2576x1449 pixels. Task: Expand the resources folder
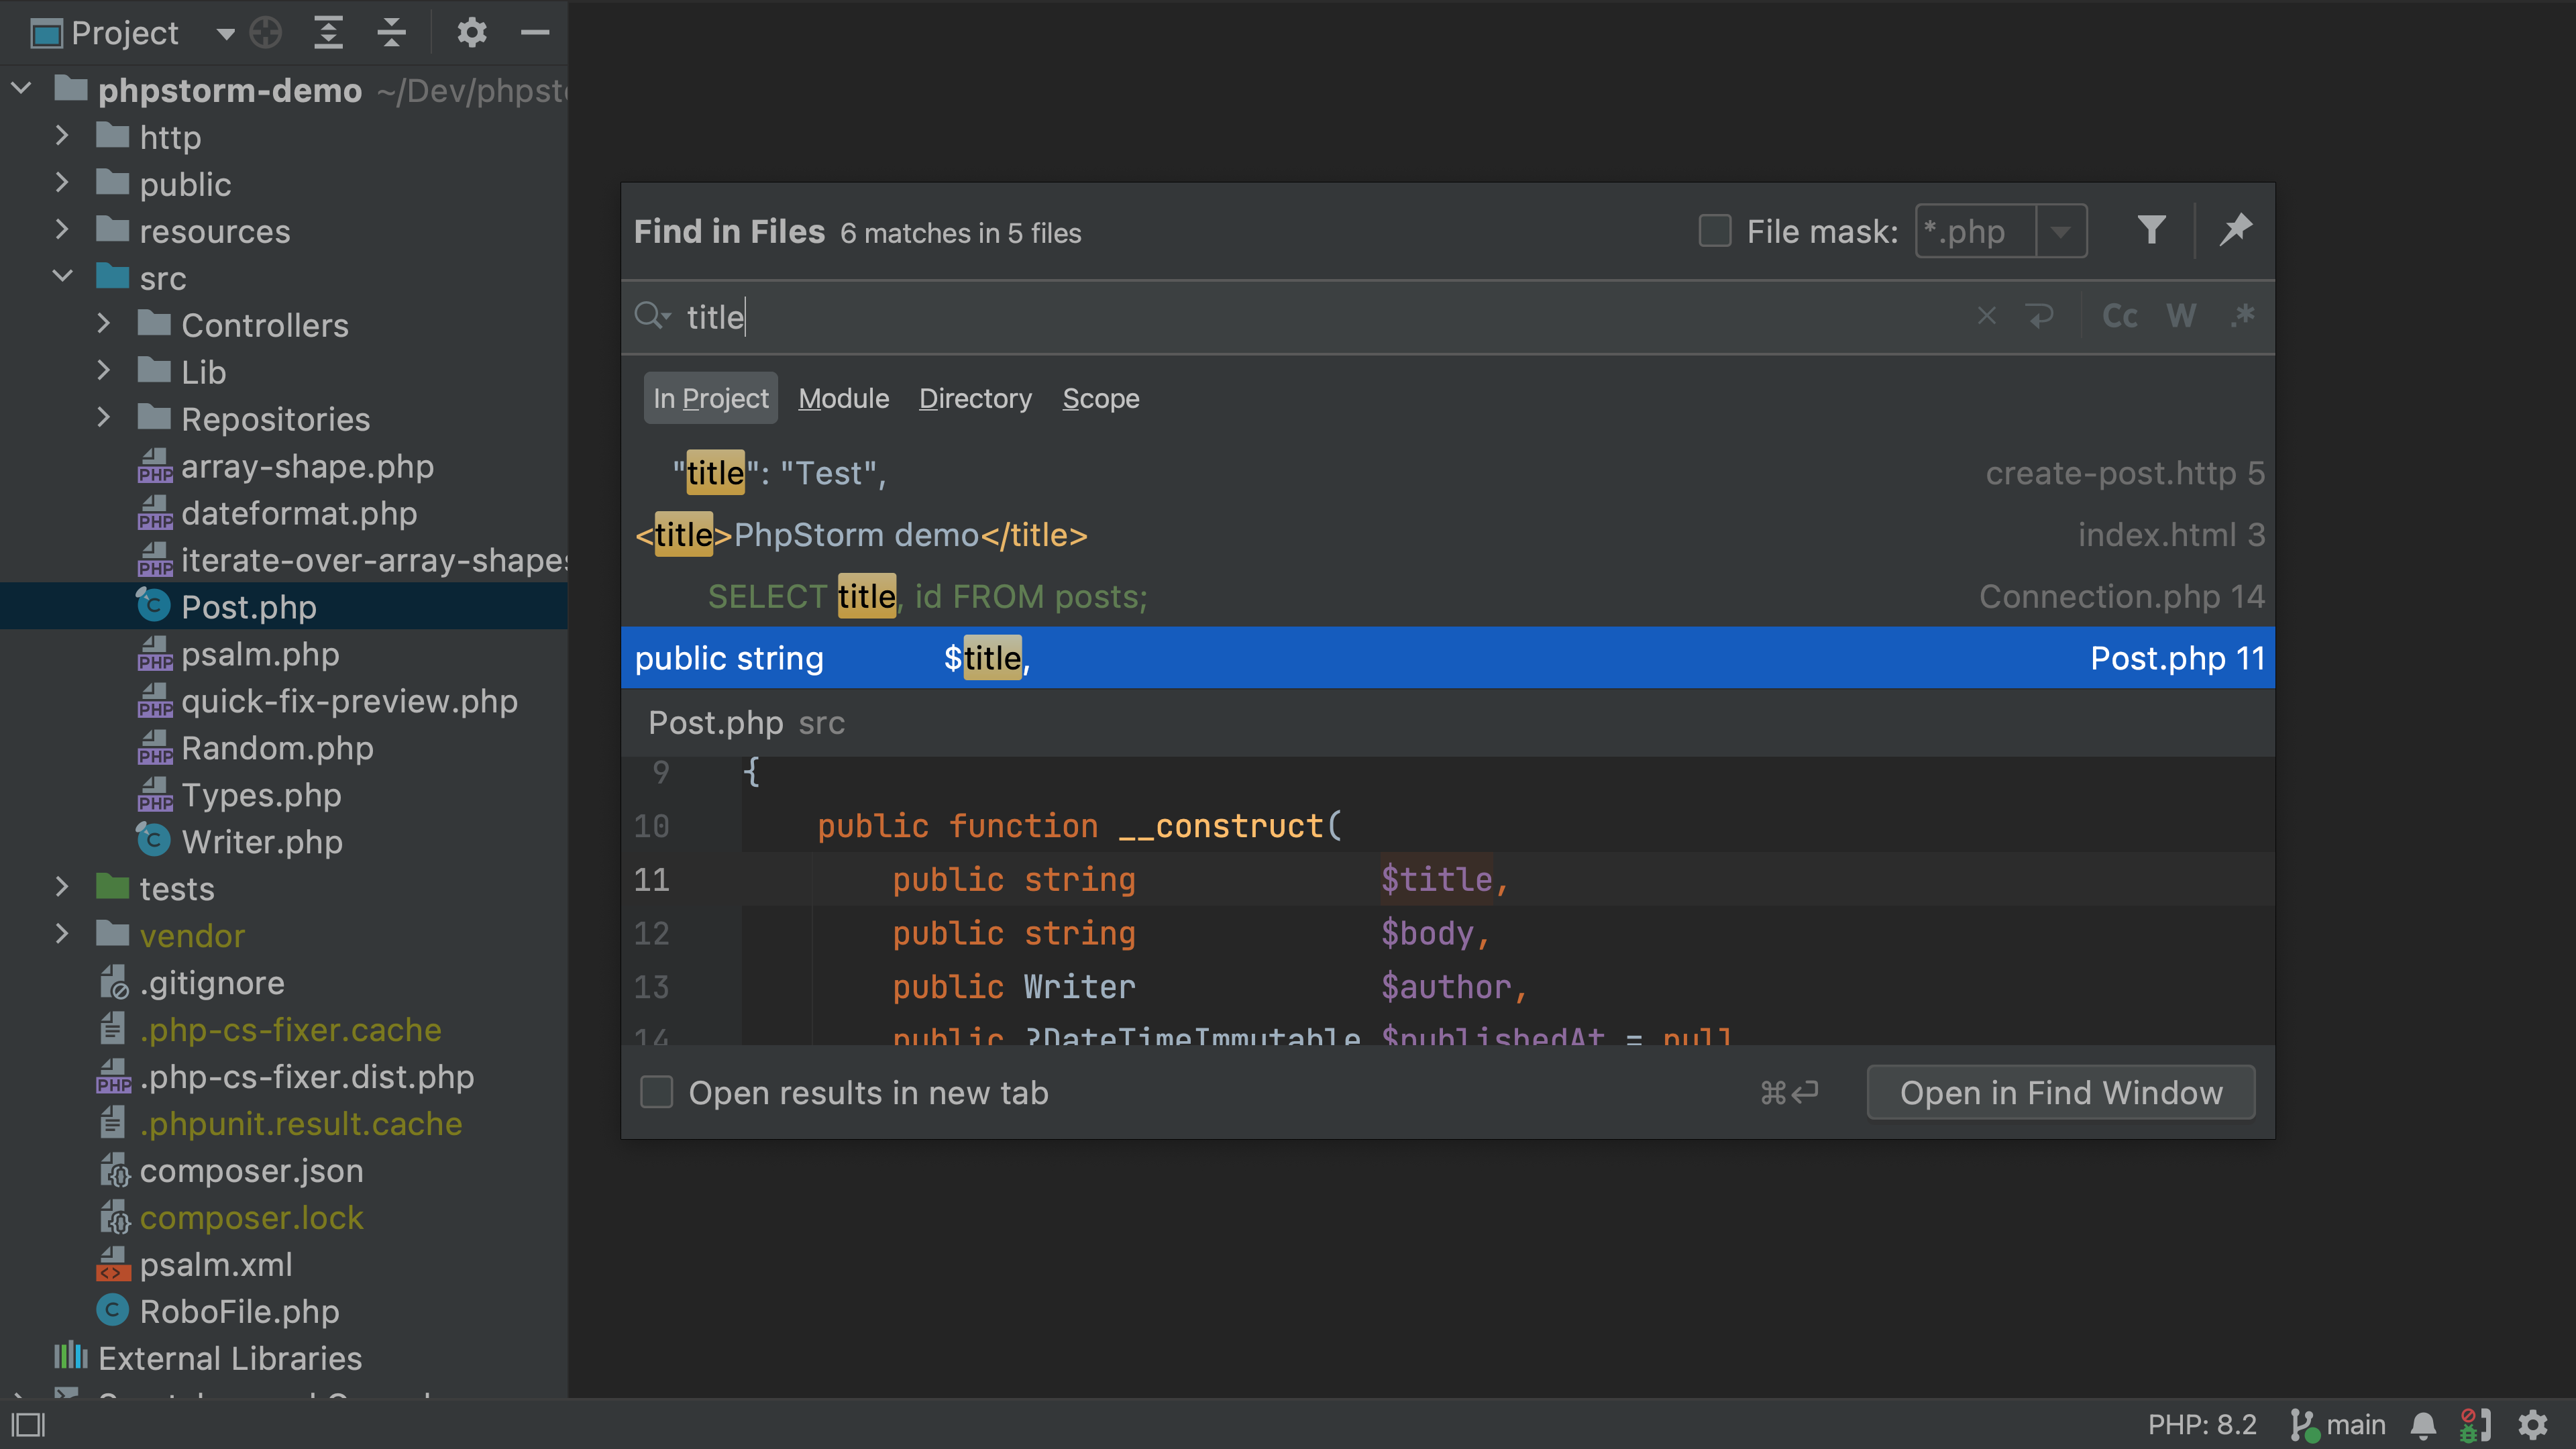(x=62, y=230)
